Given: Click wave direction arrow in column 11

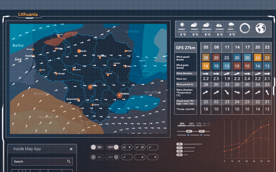Looking at the screenshot, I should [x=227, y=92].
